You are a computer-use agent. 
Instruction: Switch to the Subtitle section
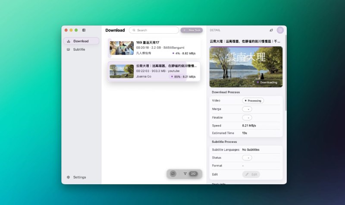pyautogui.click(x=79, y=49)
